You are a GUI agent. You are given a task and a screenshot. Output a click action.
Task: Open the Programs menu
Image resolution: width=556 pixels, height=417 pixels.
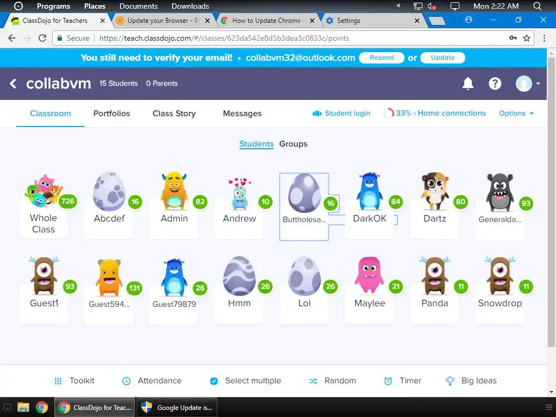54,6
